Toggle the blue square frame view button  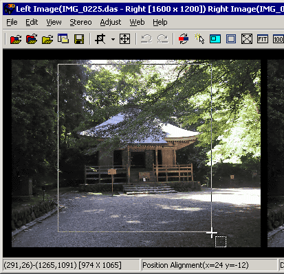pos(231,39)
